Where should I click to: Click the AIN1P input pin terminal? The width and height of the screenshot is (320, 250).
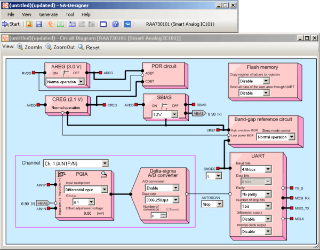(49, 185)
